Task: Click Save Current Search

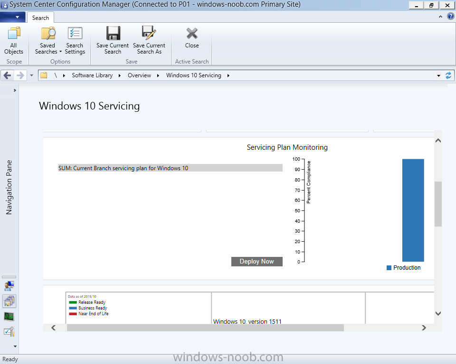Action: 113,41
